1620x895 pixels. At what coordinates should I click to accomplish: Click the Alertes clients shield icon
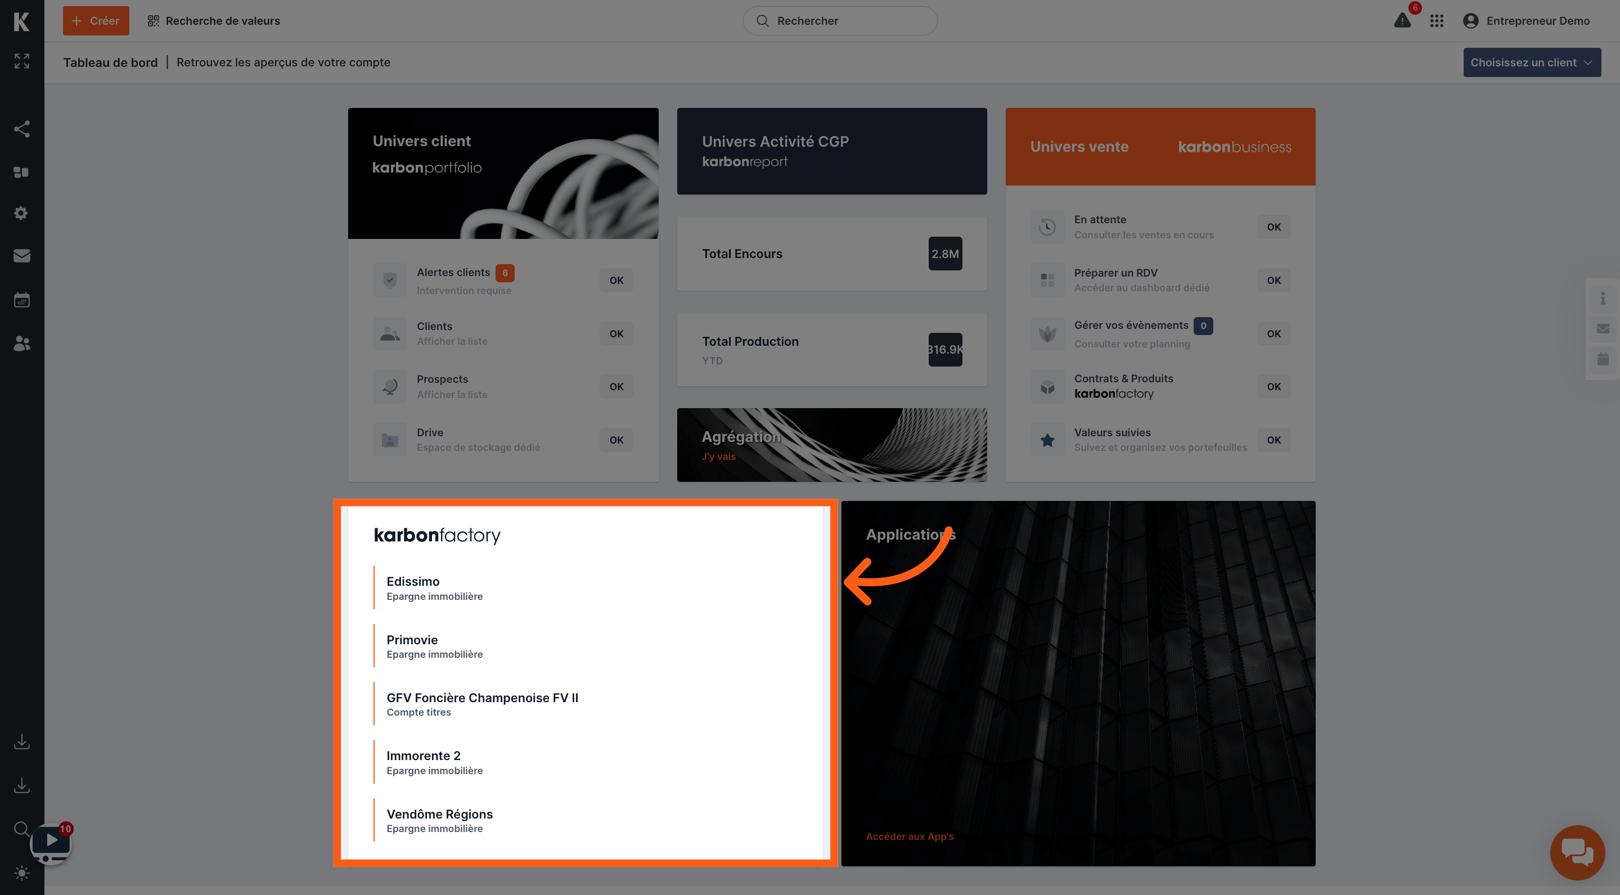pyautogui.click(x=390, y=280)
